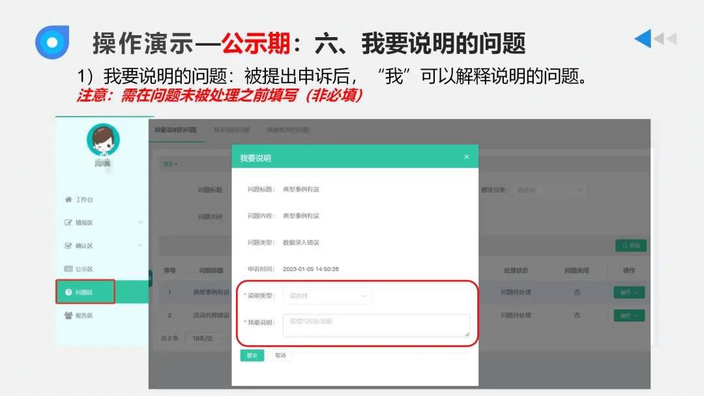Open the 模块分类 请选择 dropdown
704x396 pixels.
pyautogui.click(x=550, y=190)
